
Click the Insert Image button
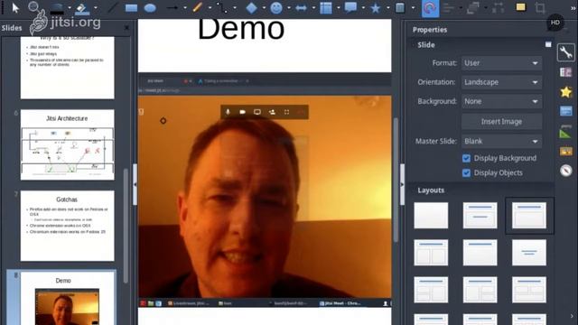[501, 122]
